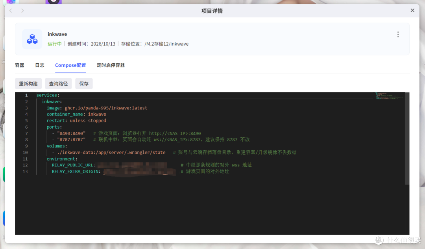Click the restart: unless-stopped line
This screenshot has width=425, height=249.
76,121
